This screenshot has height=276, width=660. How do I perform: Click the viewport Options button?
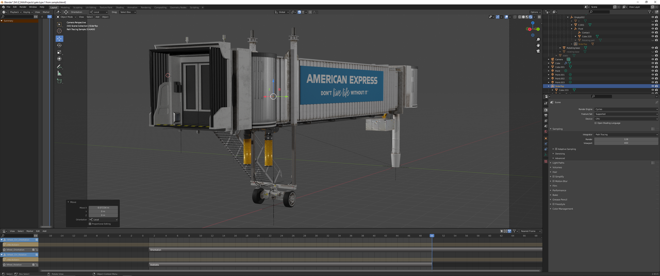[535, 12]
